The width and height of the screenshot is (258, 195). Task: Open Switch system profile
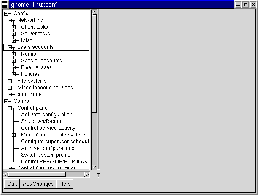click(x=46, y=155)
